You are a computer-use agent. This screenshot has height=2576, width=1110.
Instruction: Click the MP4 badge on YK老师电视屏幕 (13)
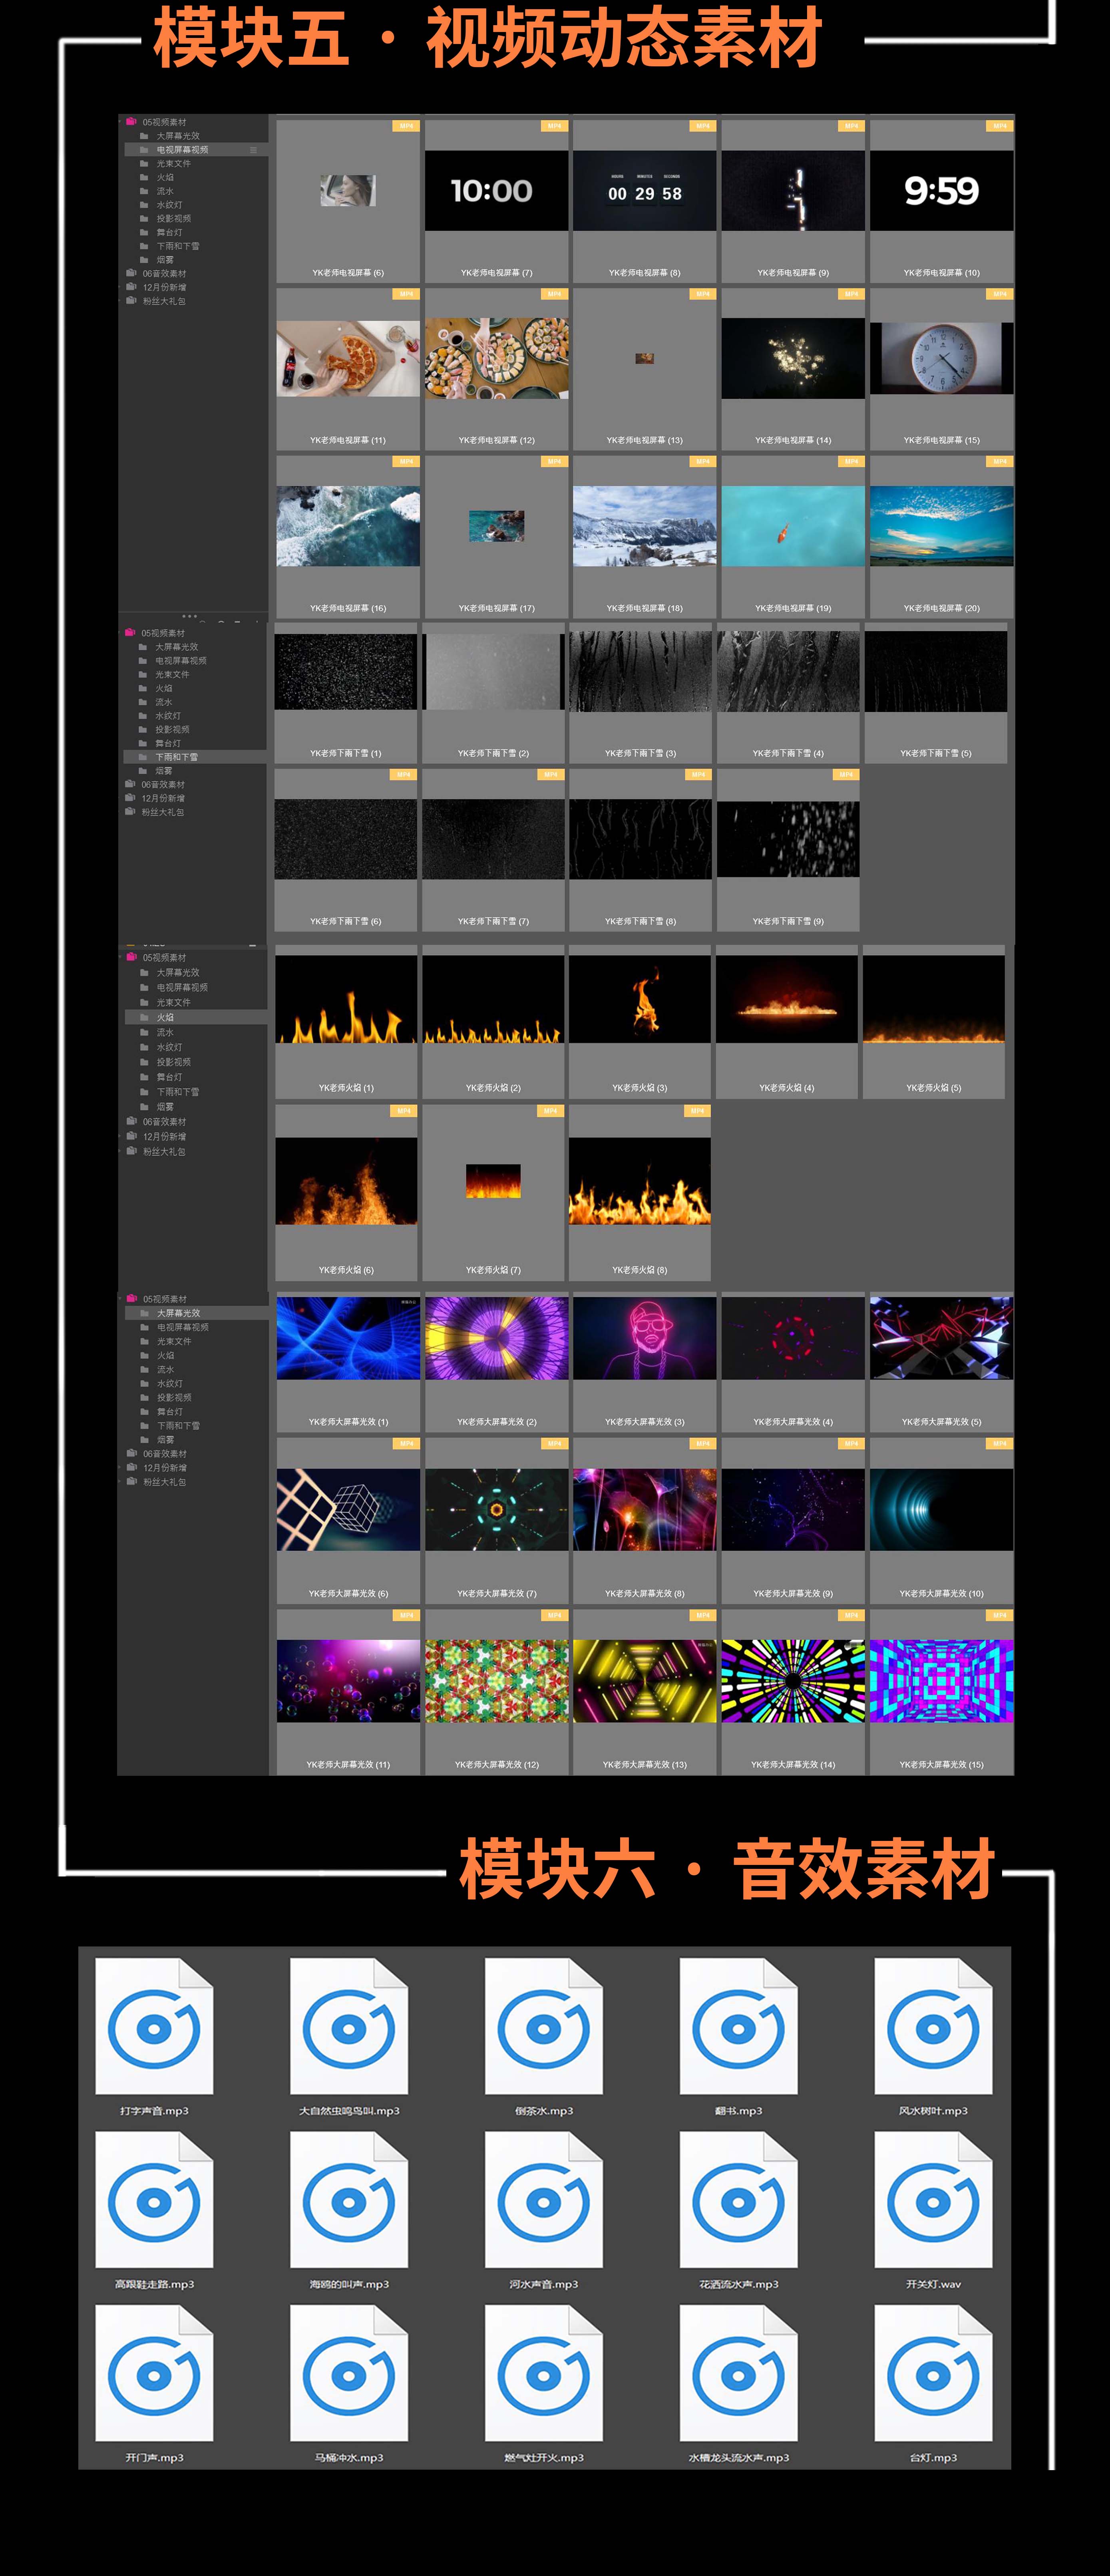pyautogui.click(x=703, y=294)
